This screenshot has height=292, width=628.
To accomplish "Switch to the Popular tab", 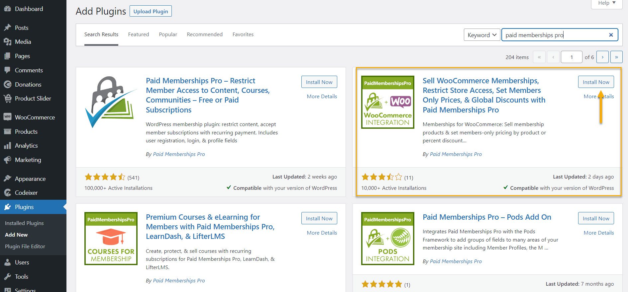I will click(x=168, y=35).
